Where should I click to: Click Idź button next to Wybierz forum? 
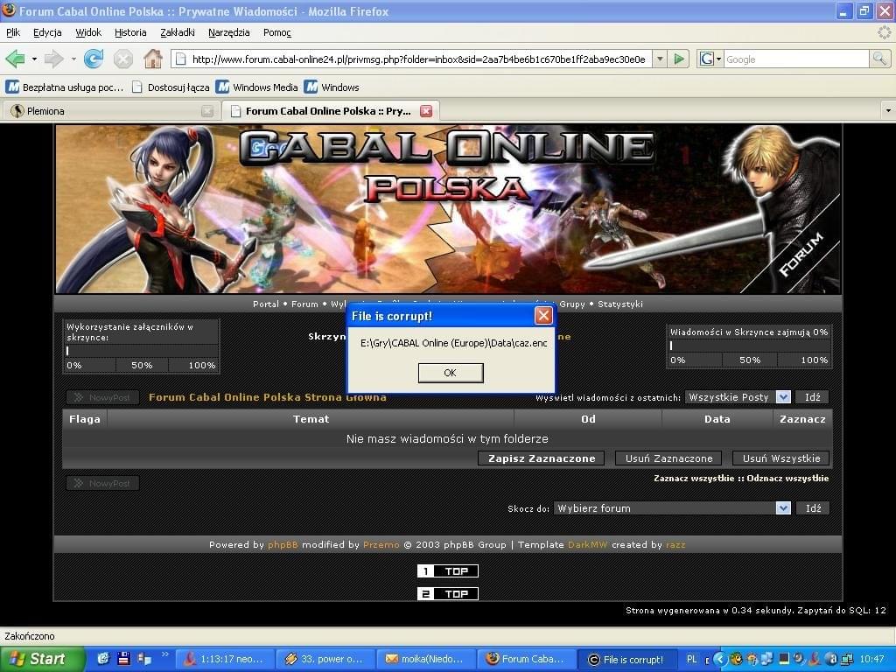coord(813,508)
